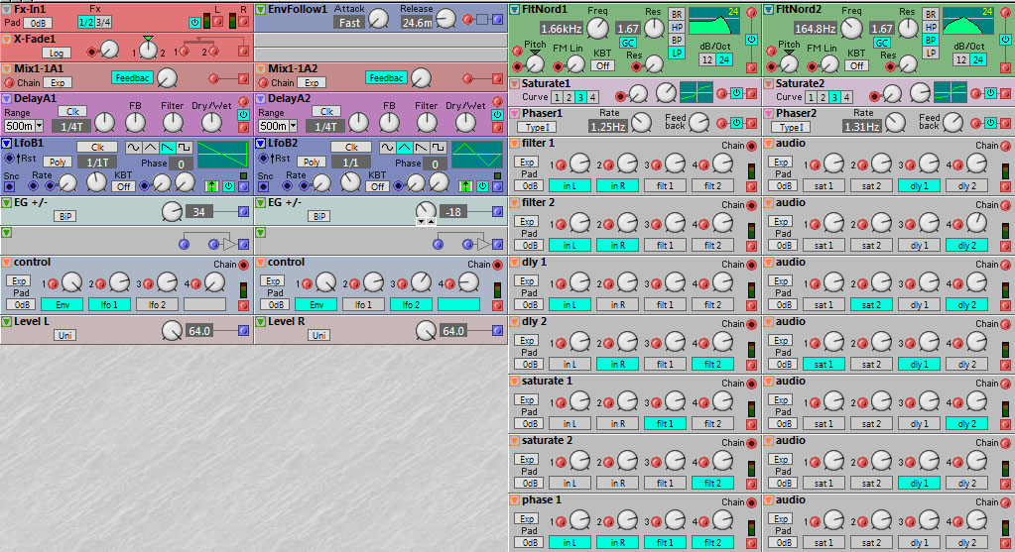
Task: Select Fx input pair 1/2 in Fx-In1
Action: click(x=86, y=22)
